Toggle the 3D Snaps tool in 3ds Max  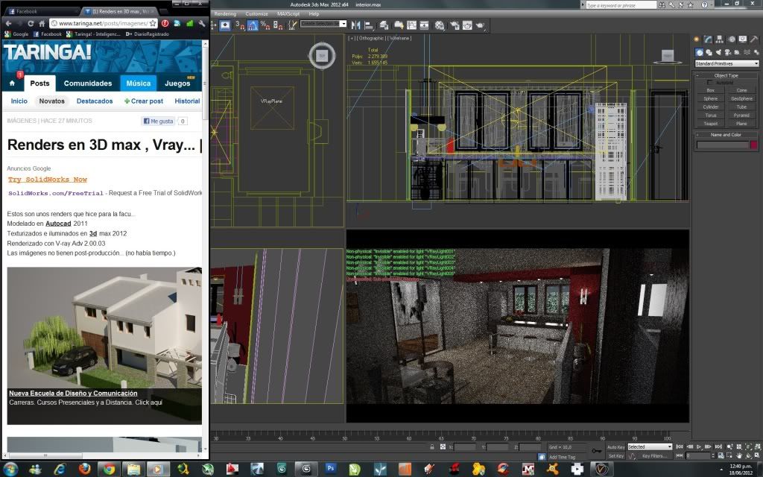pos(240,25)
